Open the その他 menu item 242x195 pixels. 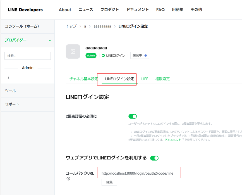point(196,10)
